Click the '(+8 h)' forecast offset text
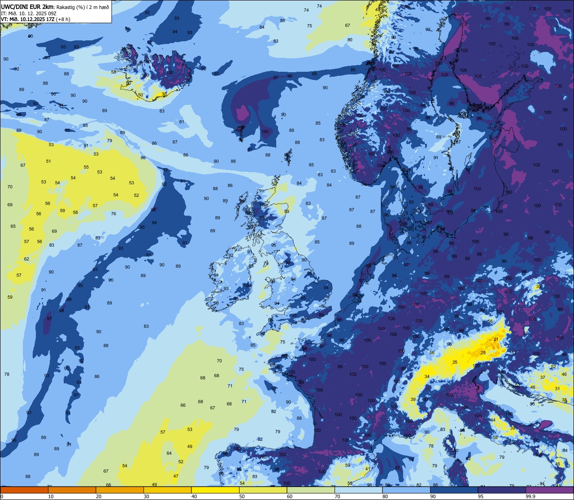 [63, 19]
